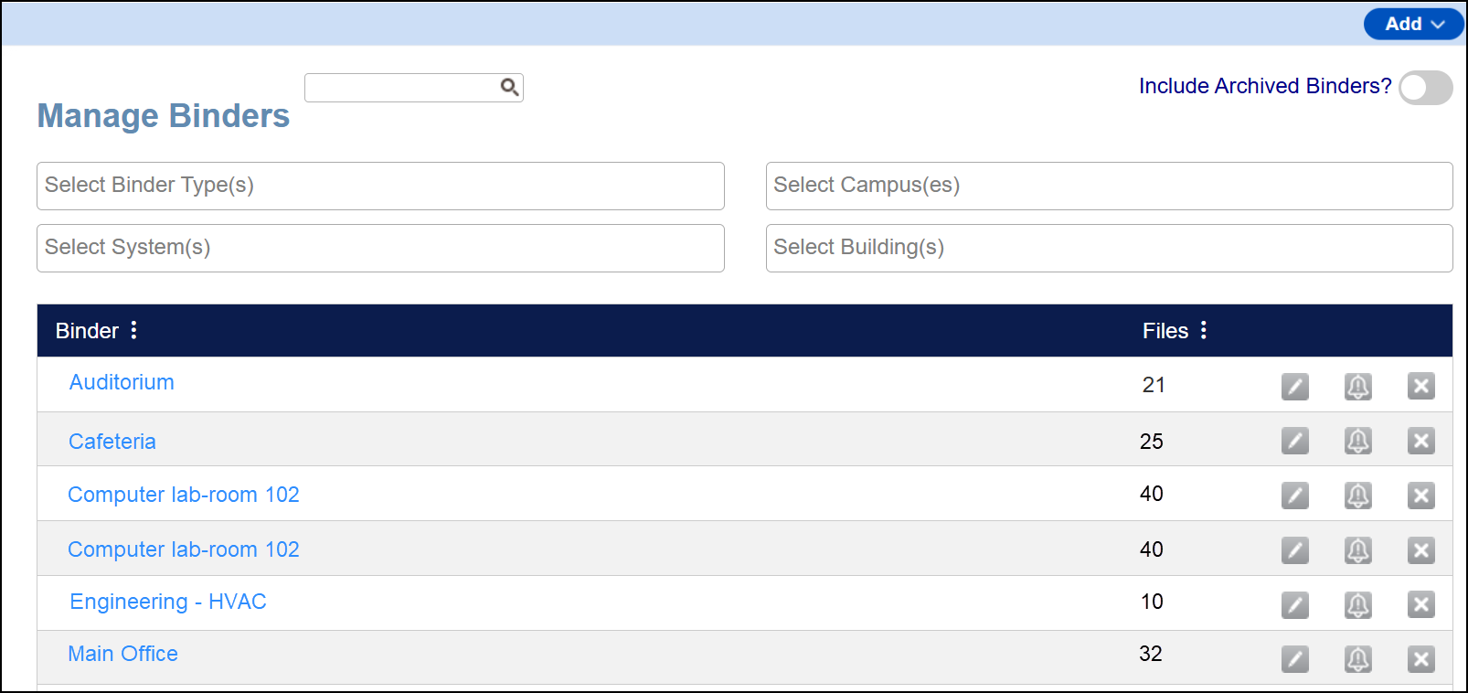Toggle Include Archived Binders switch

(1425, 88)
